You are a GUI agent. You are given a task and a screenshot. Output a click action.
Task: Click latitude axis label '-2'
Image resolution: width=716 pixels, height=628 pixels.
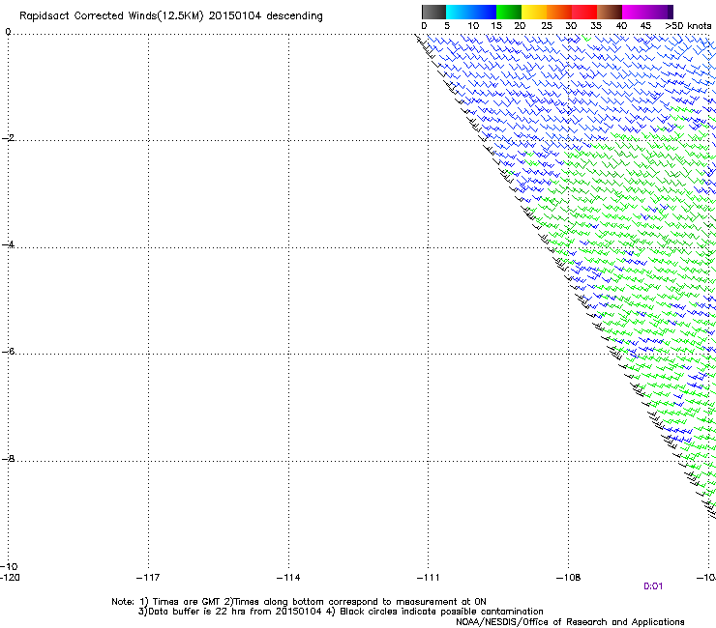pos(8,138)
